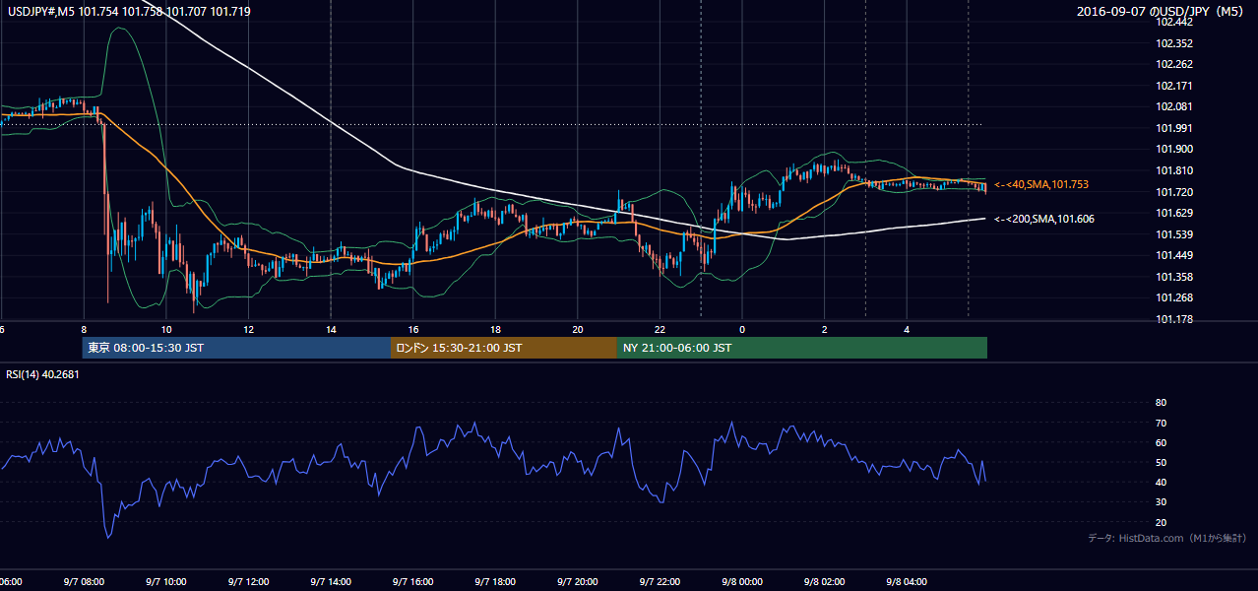
Task: Click hour tick 22 under price chart
Action: point(660,329)
